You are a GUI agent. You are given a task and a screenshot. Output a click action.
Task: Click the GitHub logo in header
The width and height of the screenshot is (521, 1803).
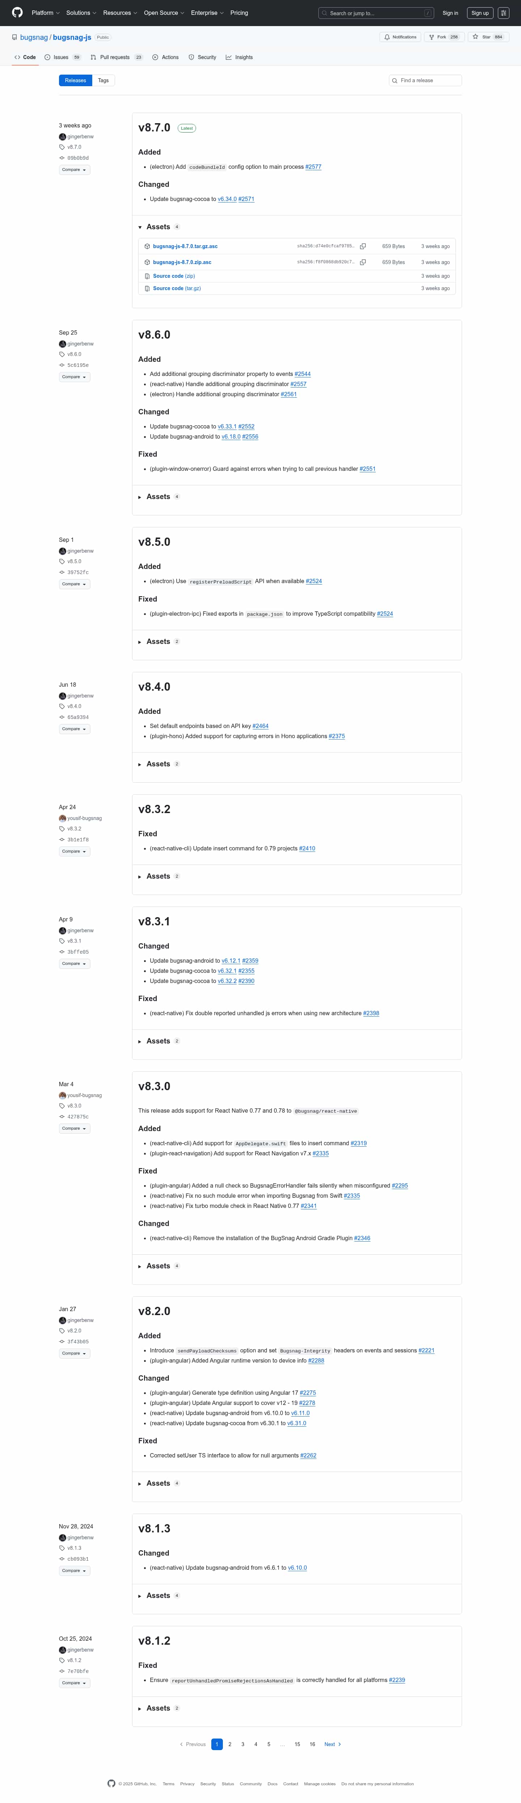click(x=17, y=13)
